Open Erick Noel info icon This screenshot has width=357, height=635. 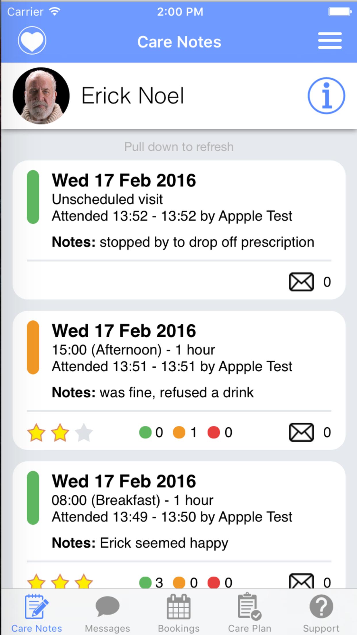pyautogui.click(x=326, y=95)
